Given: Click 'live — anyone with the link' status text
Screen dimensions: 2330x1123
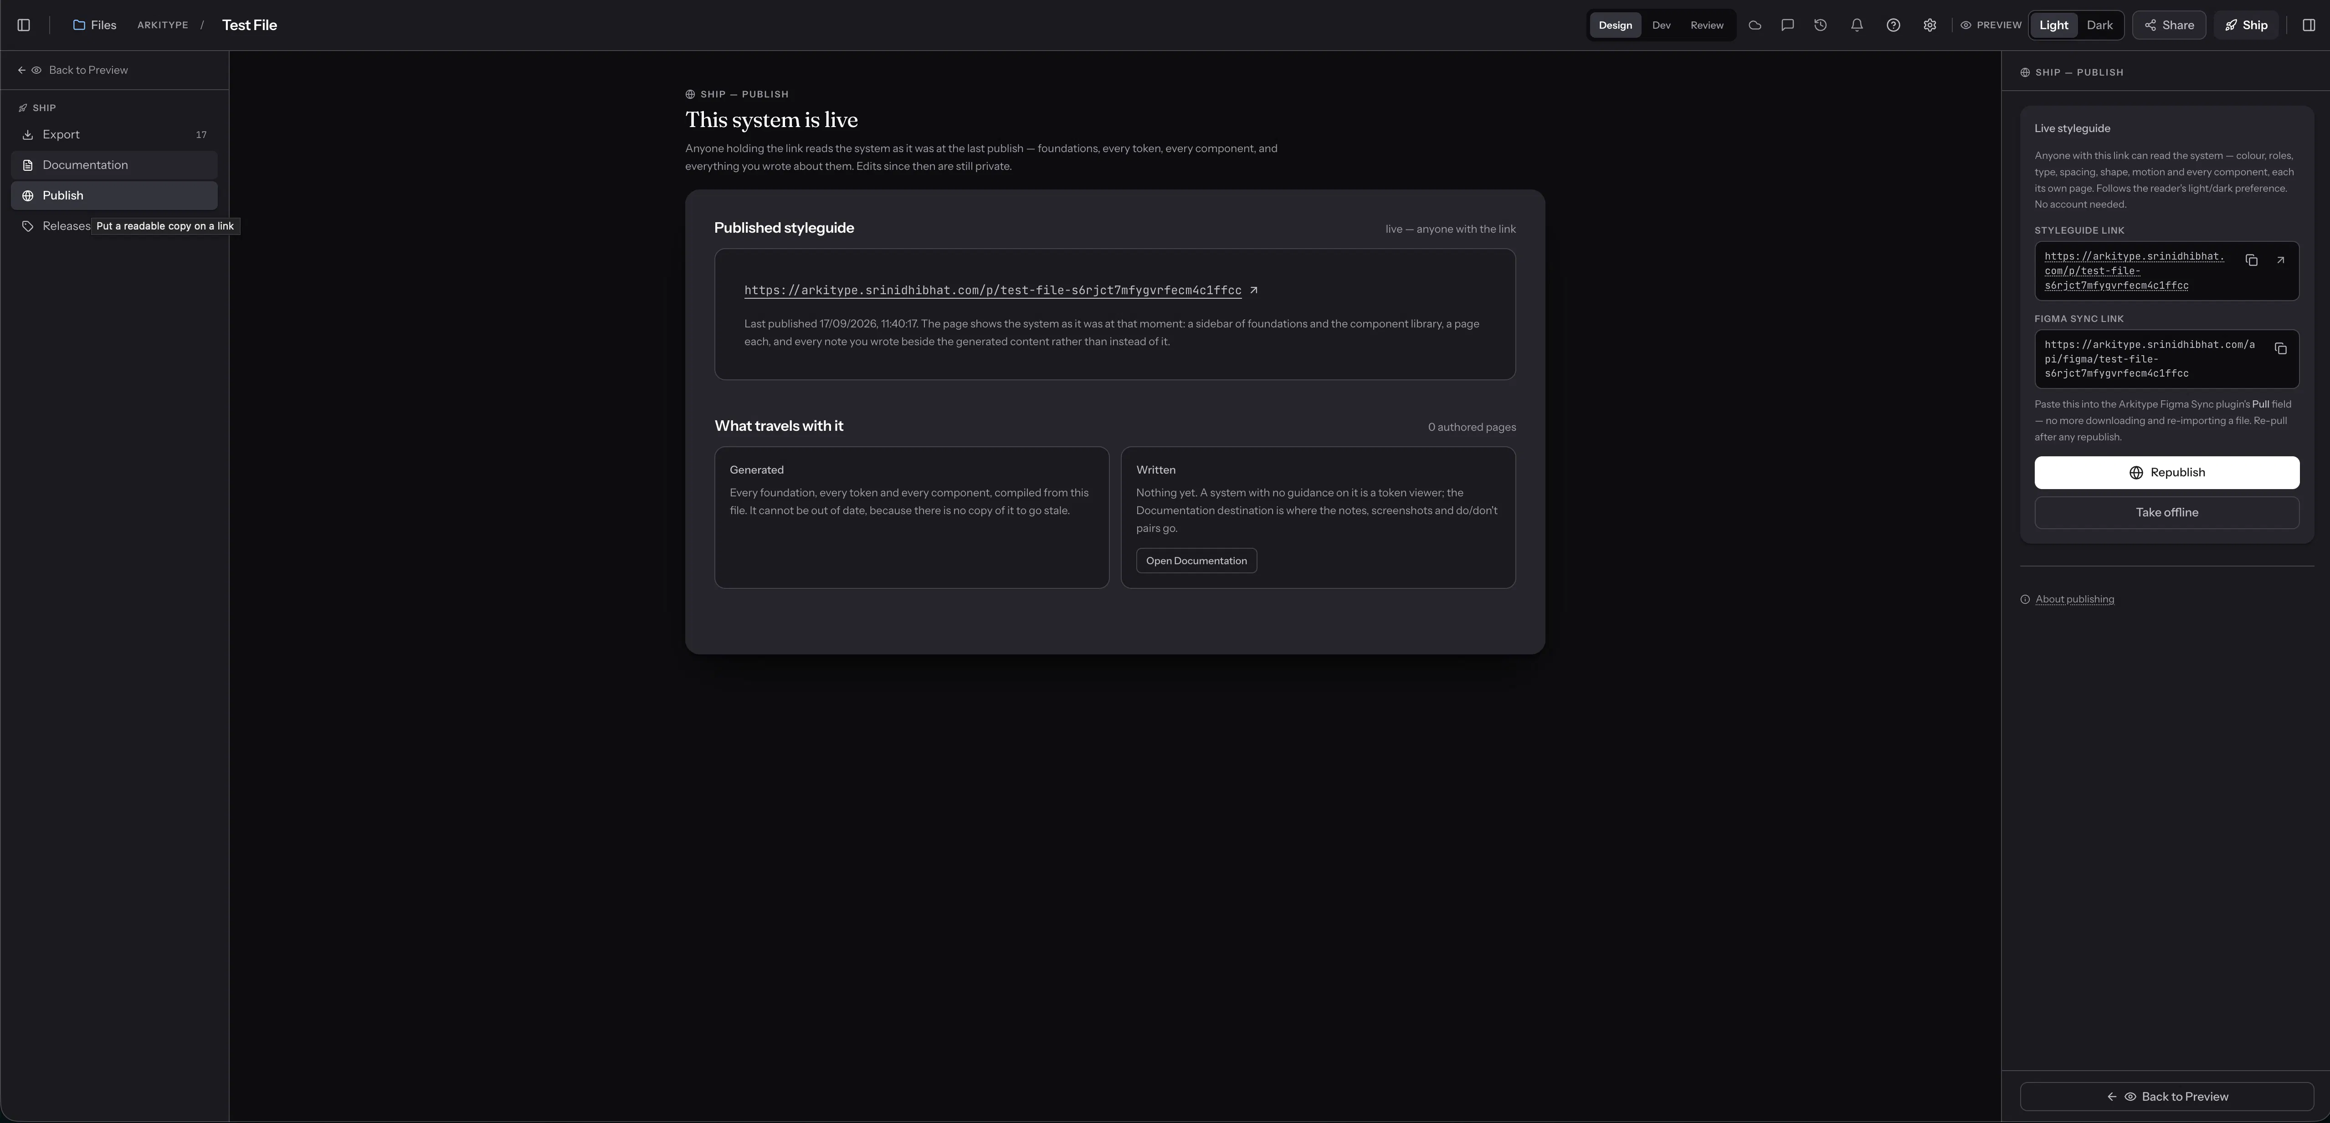Looking at the screenshot, I should 1450,230.
